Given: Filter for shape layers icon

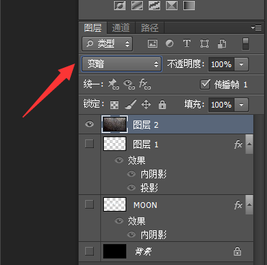Looking at the screenshot, I should click(x=204, y=43).
